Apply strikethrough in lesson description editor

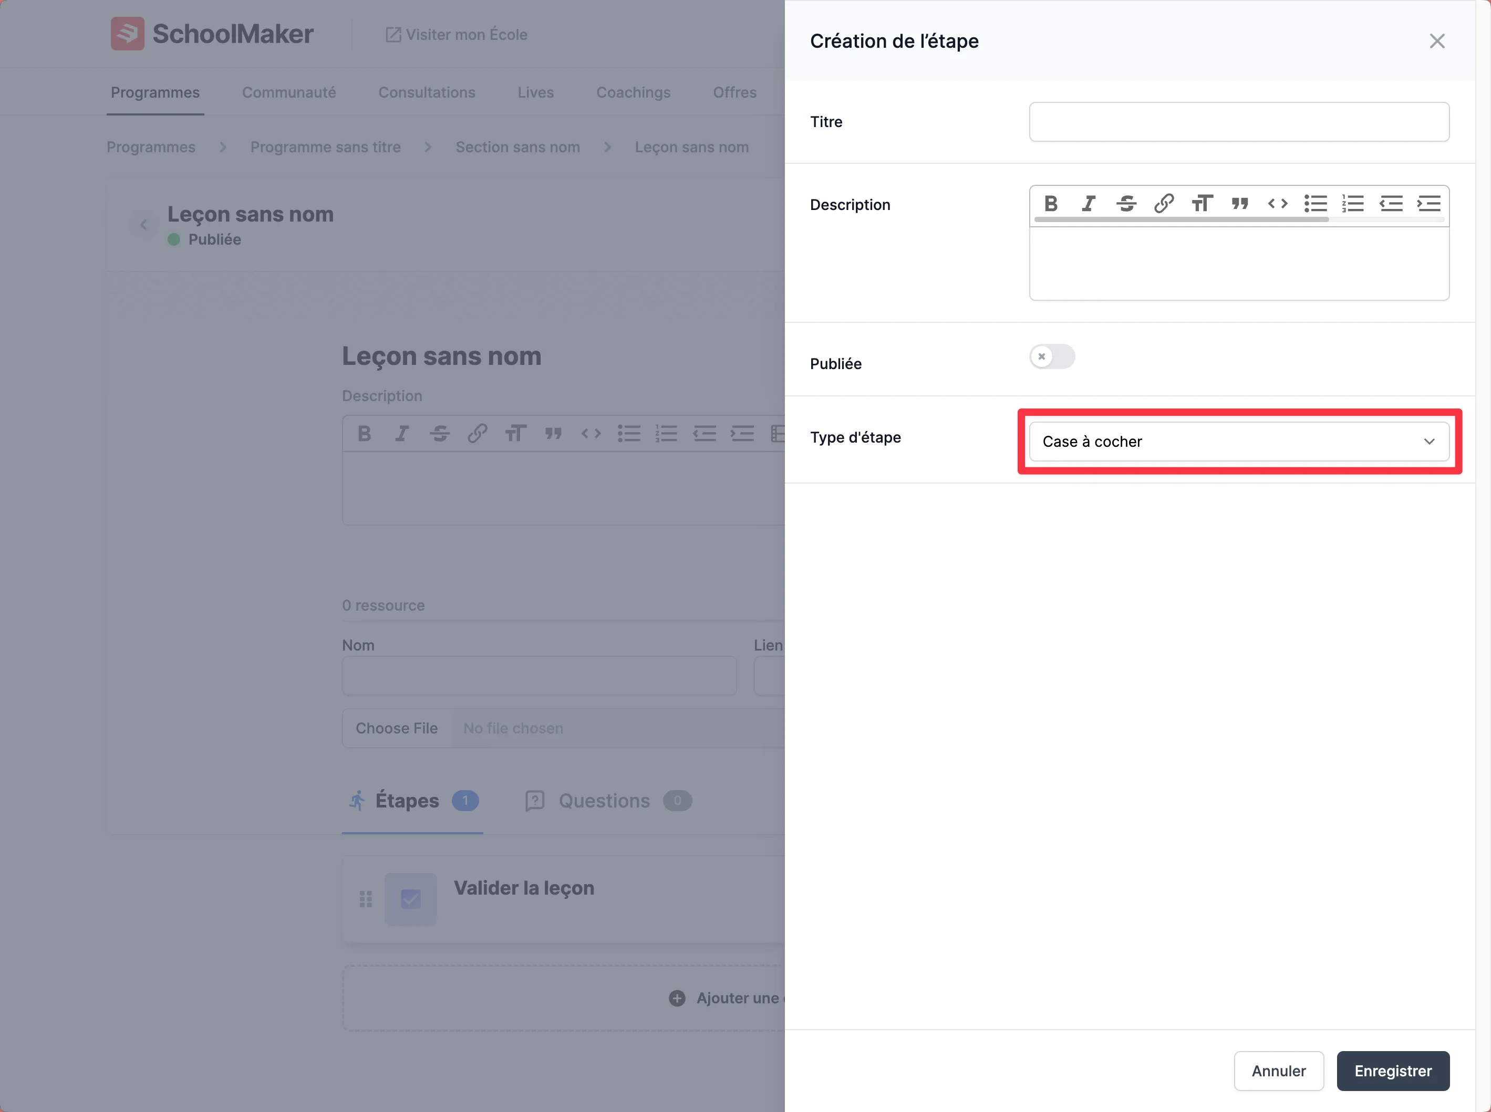click(x=440, y=434)
